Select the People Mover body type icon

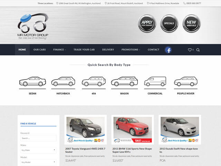pos(185,82)
